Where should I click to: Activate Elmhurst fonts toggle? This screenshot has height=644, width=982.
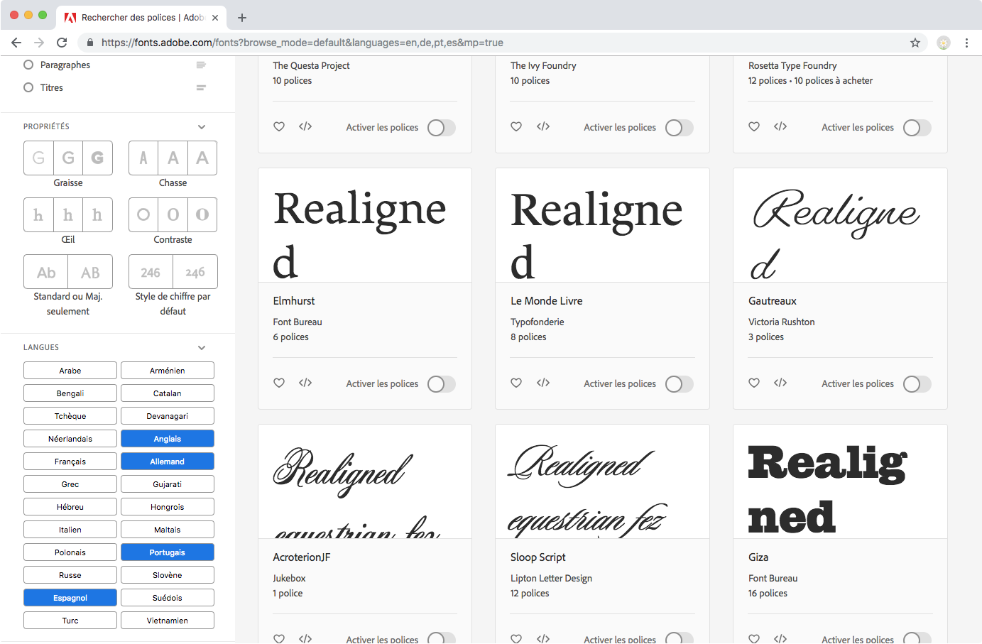441,384
